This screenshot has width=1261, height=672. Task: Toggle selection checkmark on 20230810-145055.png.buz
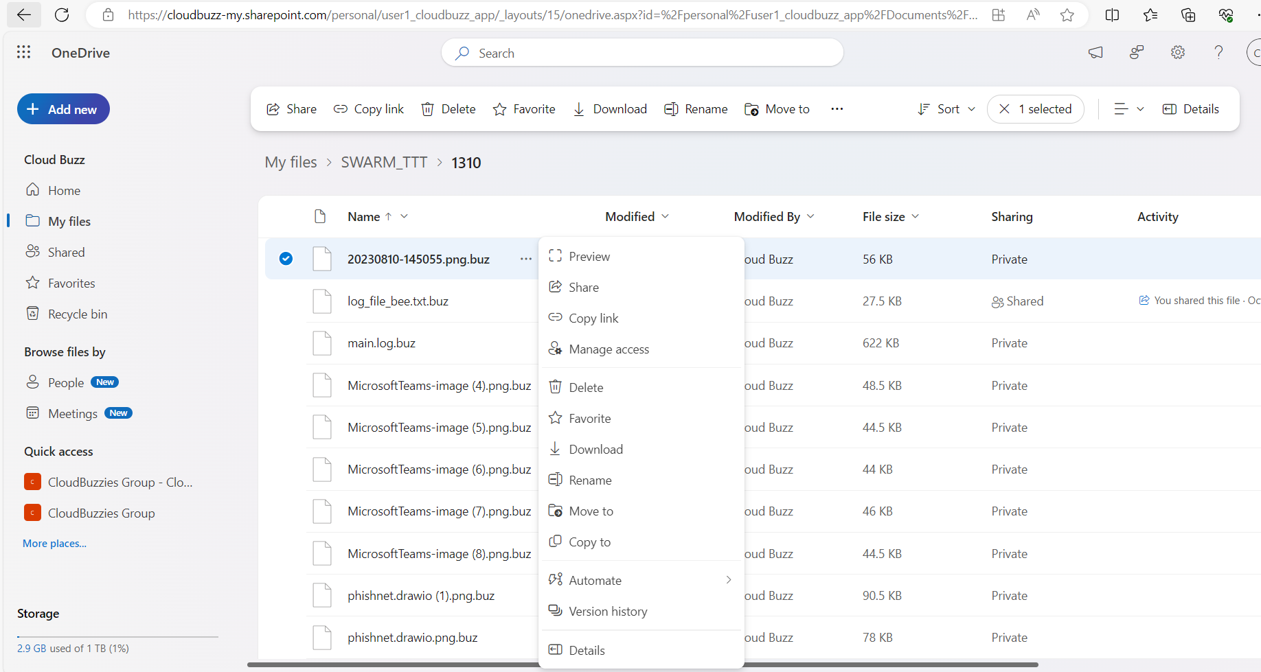pyautogui.click(x=285, y=259)
